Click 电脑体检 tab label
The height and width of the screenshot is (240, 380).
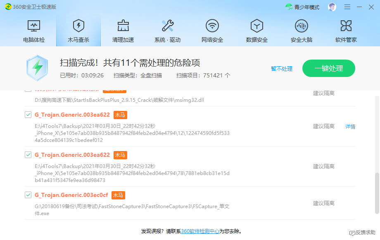coord(34,40)
